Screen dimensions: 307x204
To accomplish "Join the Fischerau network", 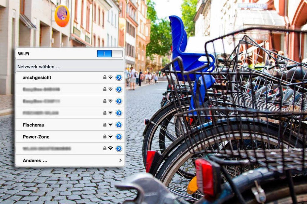I will (x=70, y=125).
